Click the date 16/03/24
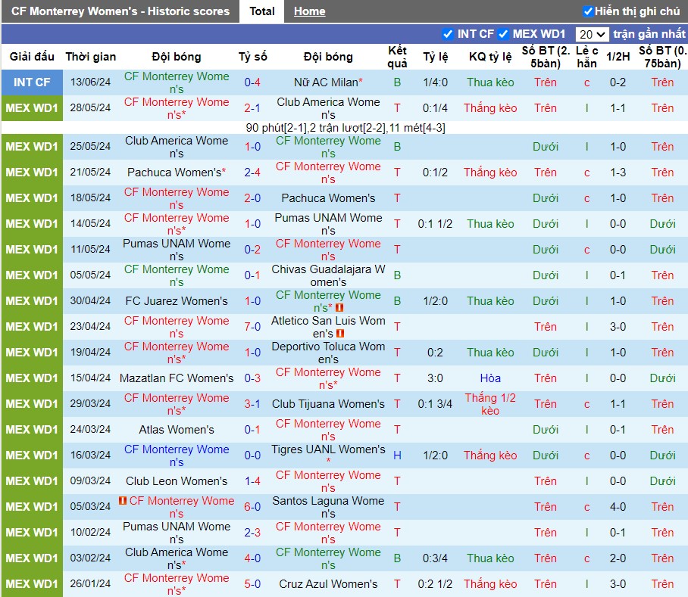 click(x=90, y=455)
